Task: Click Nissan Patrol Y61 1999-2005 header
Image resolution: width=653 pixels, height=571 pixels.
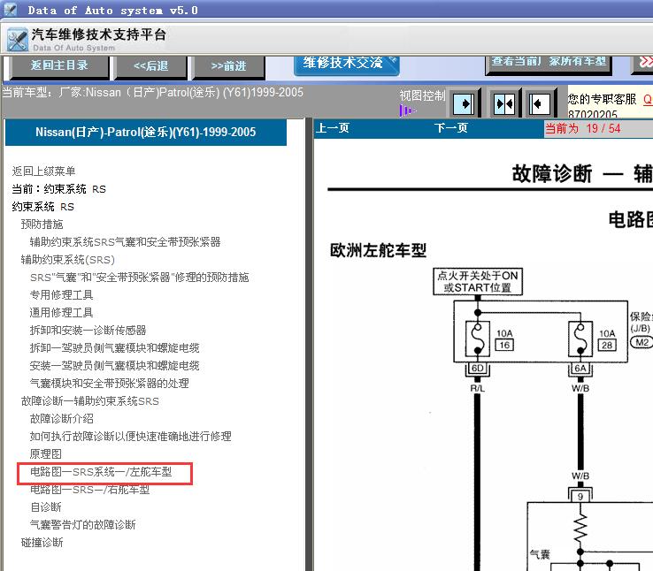Action: pos(146,133)
